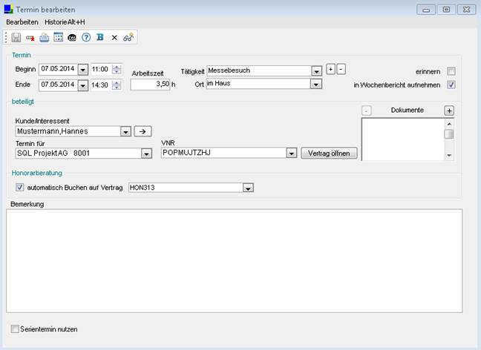Uncheck 'in Wochenbericht aufnehmen' checkbox
Viewport: 481px width, 350px height.
451,85
